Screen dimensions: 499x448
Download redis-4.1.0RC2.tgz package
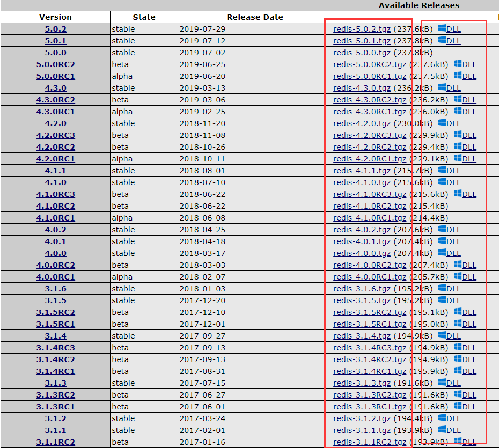point(370,206)
